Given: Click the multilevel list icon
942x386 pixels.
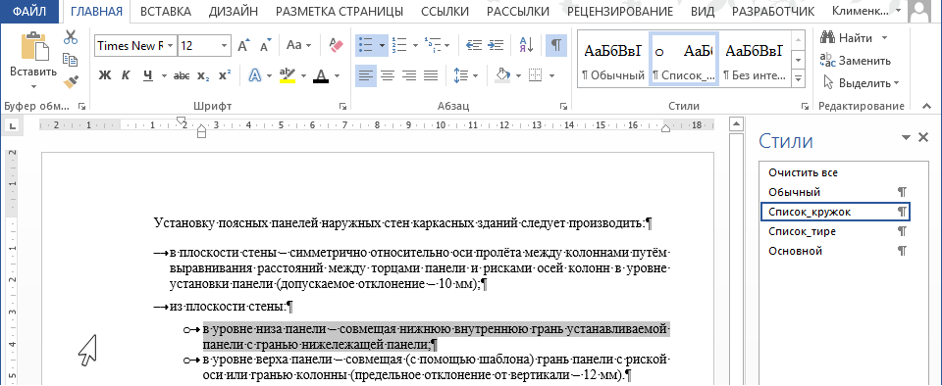Looking at the screenshot, I should [433, 45].
